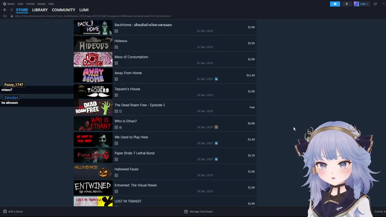Click the Hideous capsule image
Screen dimensions: 386x217
pos(93,43)
